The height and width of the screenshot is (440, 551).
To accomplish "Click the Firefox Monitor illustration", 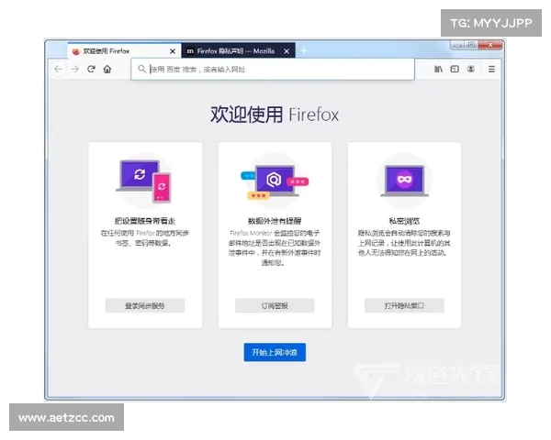I will pos(275,181).
